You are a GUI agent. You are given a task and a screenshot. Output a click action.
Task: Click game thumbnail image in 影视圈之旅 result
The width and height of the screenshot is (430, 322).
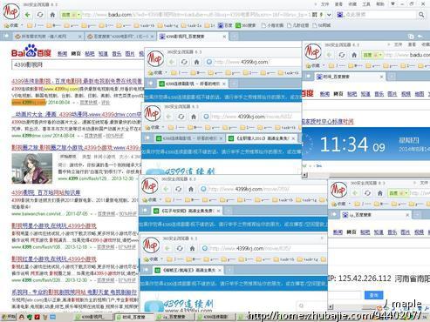coord(32,169)
